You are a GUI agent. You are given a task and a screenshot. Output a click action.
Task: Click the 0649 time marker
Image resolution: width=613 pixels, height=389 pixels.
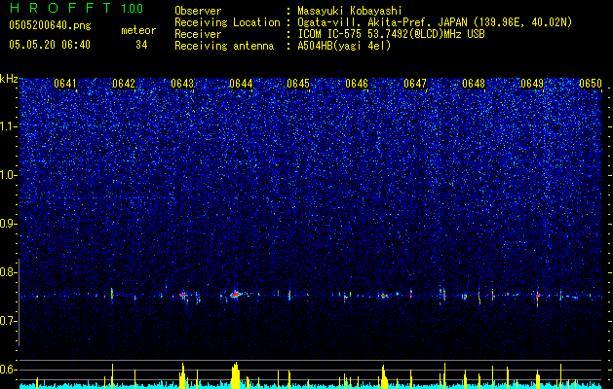[532, 84]
